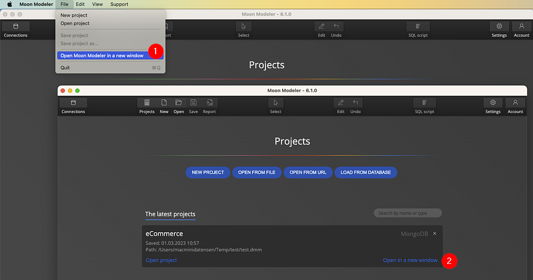Image resolution: width=533 pixels, height=280 pixels.
Task: Click Open in a new window link
Action: coord(410,260)
